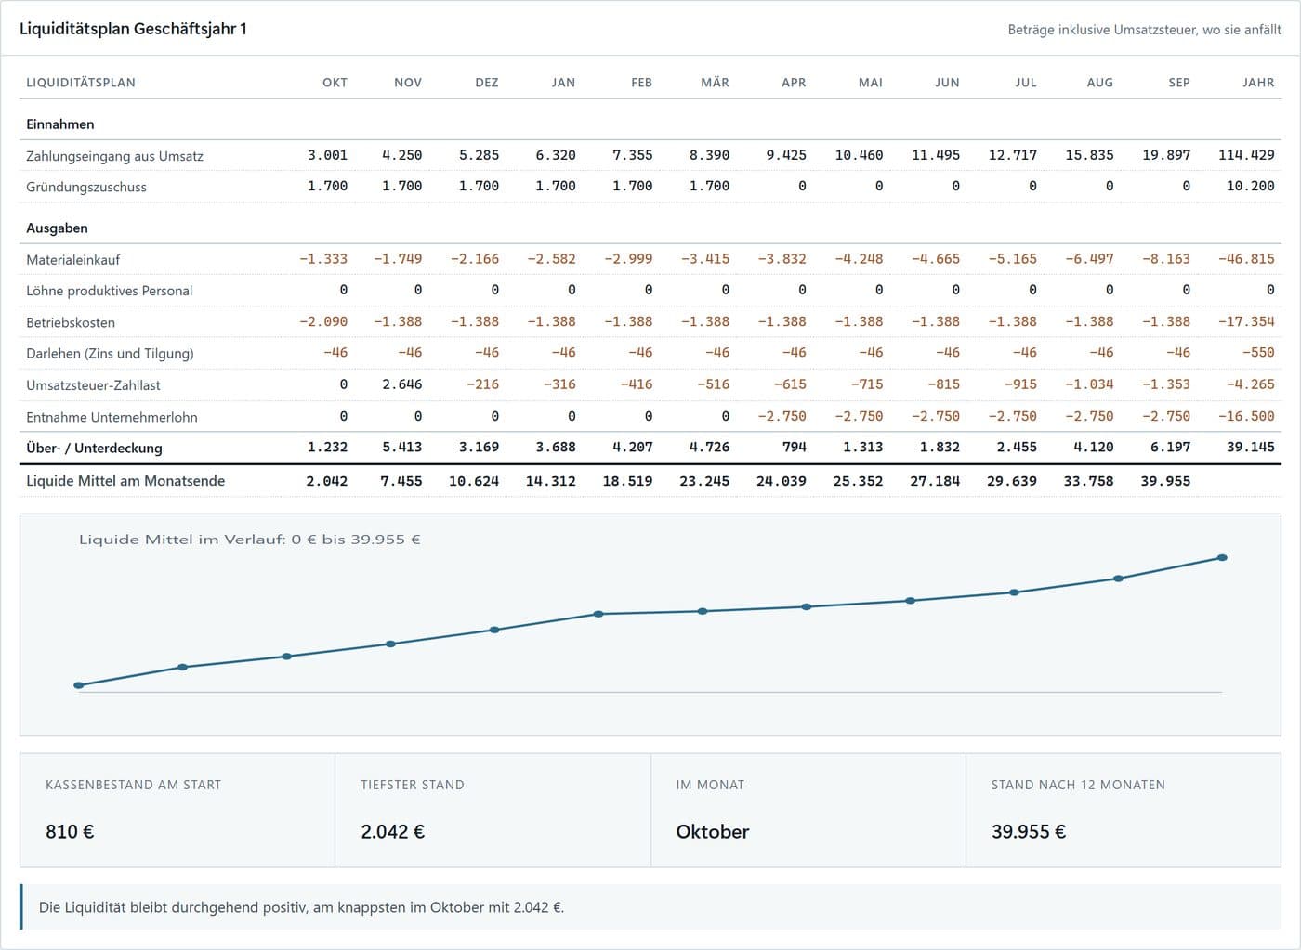The image size is (1301, 950).
Task: Click the Über- / Unterdeckung row label
Action: click(94, 448)
